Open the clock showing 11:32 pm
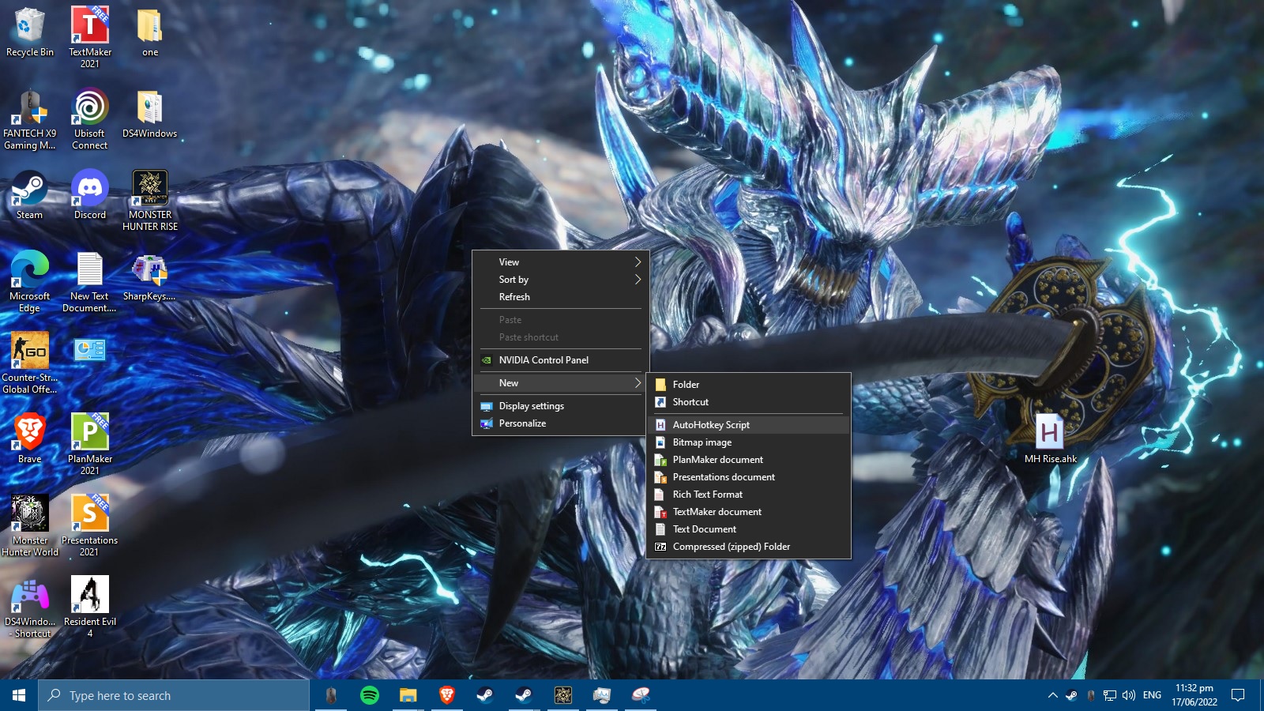Image resolution: width=1264 pixels, height=711 pixels. [x=1194, y=695]
